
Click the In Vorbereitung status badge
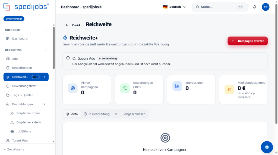click(108, 58)
